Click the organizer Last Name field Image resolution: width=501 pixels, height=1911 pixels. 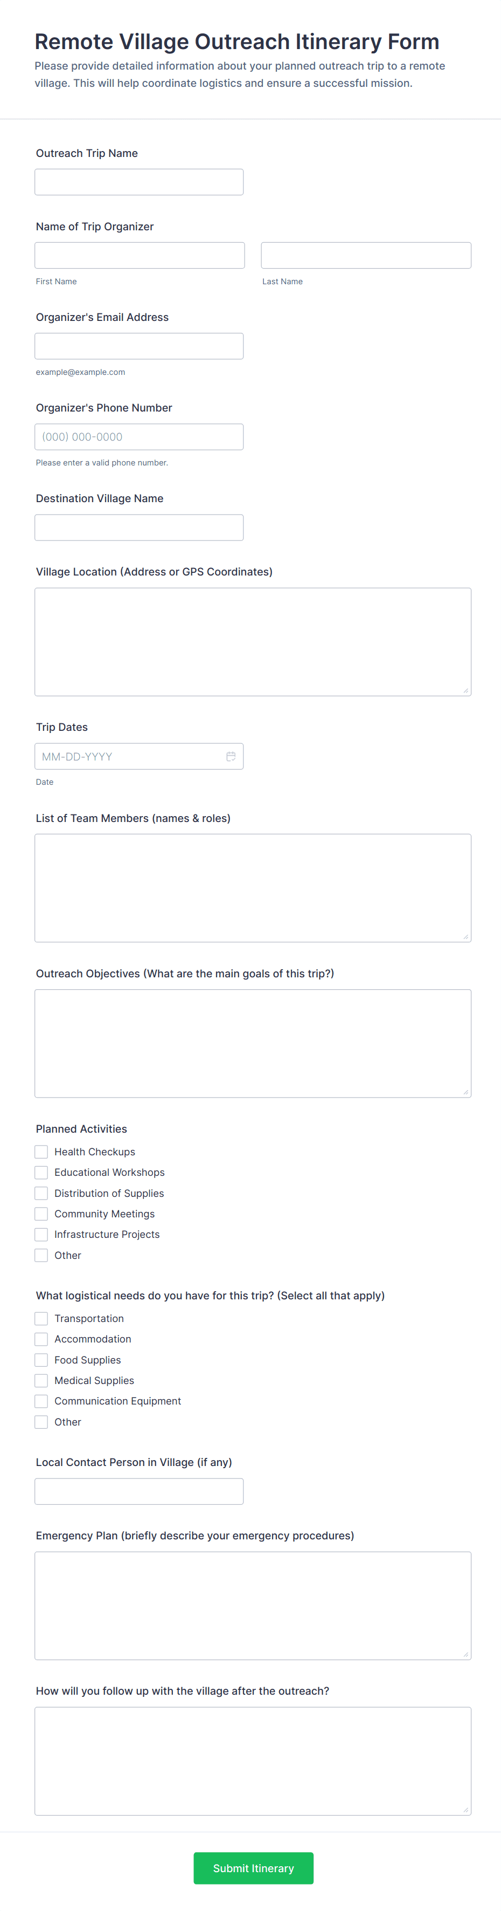click(x=365, y=256)
